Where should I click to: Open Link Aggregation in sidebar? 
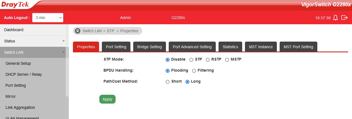coord(20,107)
